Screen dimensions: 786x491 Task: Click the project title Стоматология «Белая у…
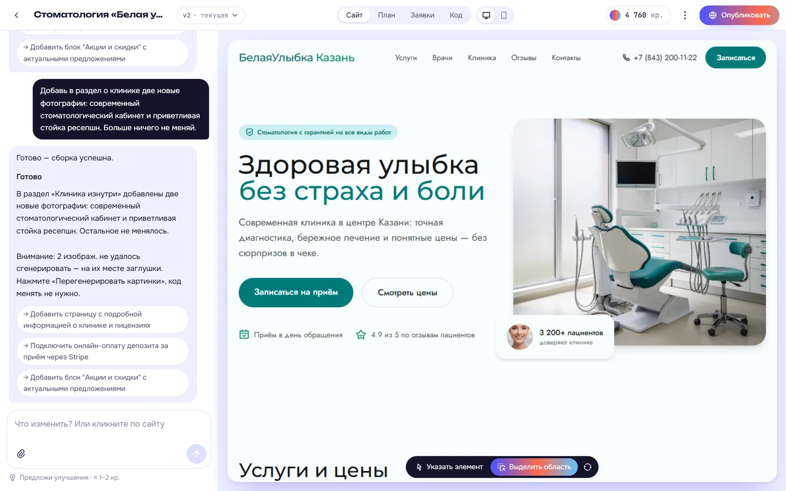(98, 15)
